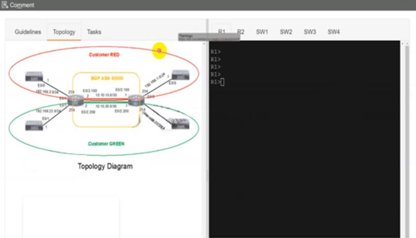Click the Topology Diagram caption
Screen dimensions: 416x238
click(x=105, y=166)
